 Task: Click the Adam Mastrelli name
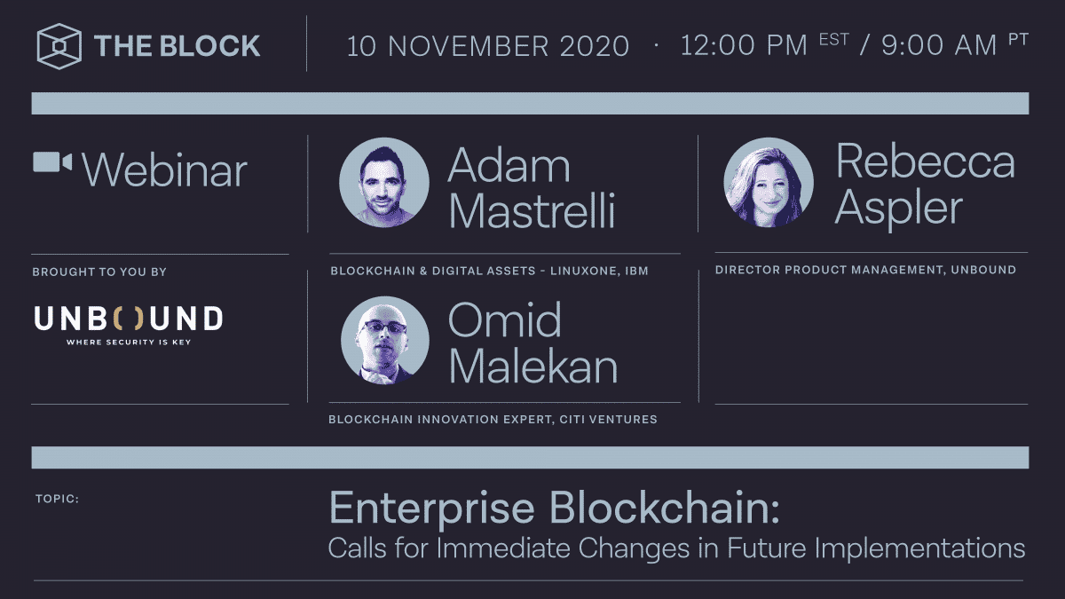coord(531,189)
